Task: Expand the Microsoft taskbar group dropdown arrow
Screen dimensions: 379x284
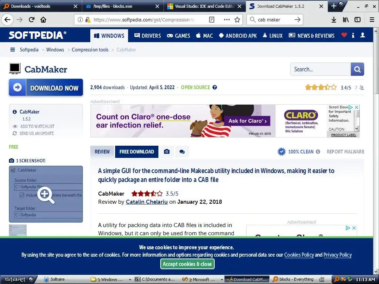Action: pyautogui.click(x=222, y=280)
